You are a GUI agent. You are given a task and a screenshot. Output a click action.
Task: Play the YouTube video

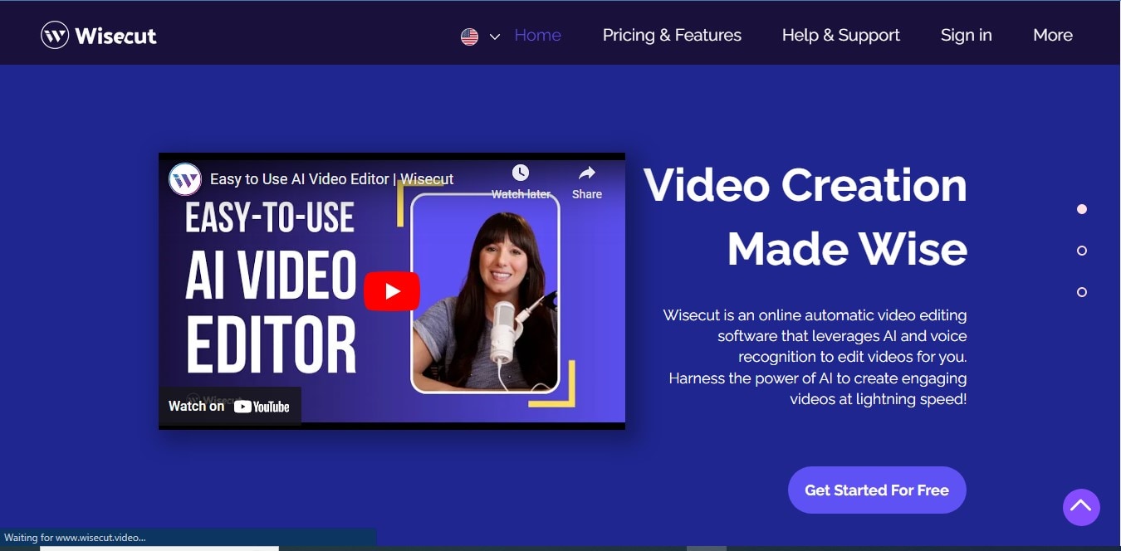(x=392, y=291)
